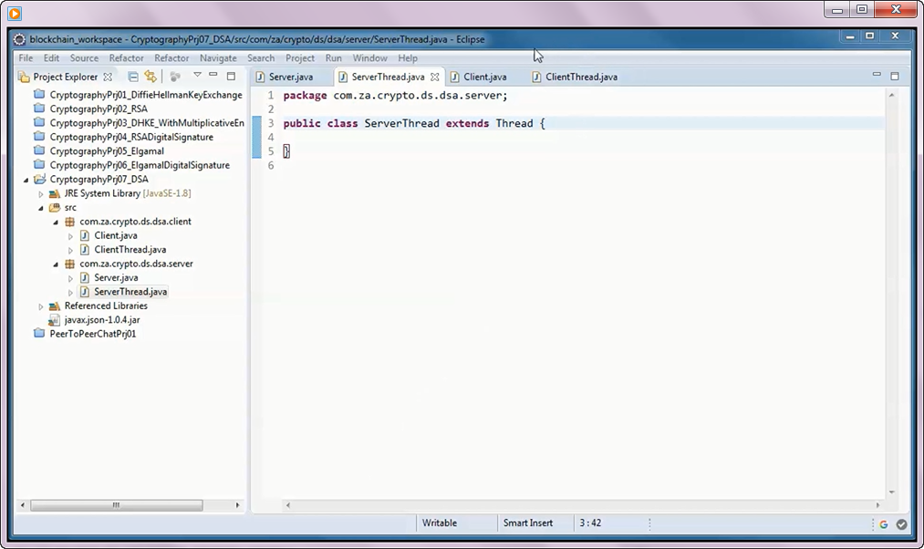Click the com.za.crypto.ds.dsa.client package icon
924x549 pixels.
click(69, 222)
